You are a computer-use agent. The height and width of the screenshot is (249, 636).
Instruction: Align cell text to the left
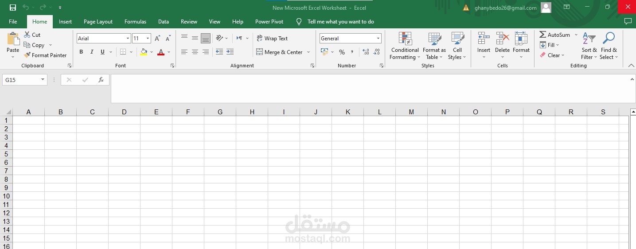pos(184,52)
